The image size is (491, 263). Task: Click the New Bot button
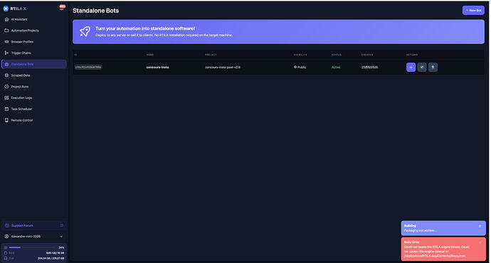(x=473, y=11)
